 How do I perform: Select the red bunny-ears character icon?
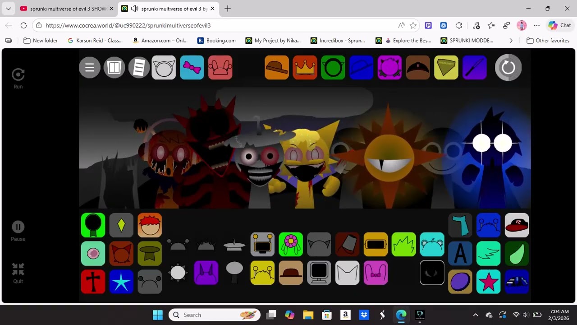point(220,68)
